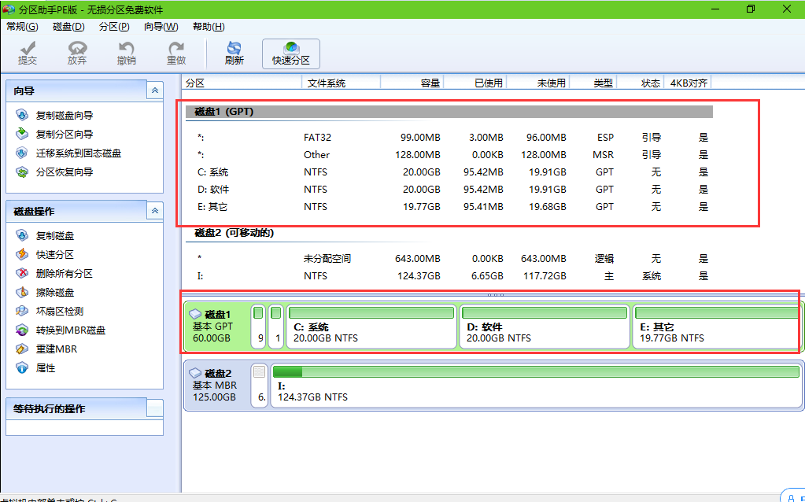Sort by the 已使用 column header
The height and width of the screenshot is (502, 805).
click(475, 83)
